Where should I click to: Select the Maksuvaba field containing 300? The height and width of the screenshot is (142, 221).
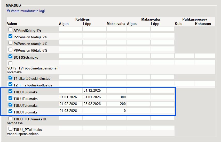coord(116,97)
